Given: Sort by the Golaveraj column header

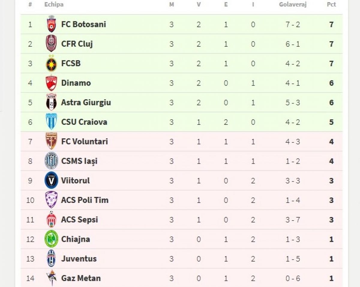Looking at the screenshot, I should (x=292, y=4).
